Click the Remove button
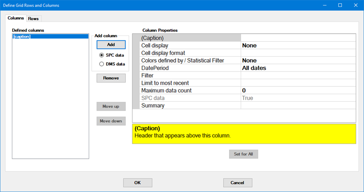The height and width of the screenshot is (192, 364). 111,78
